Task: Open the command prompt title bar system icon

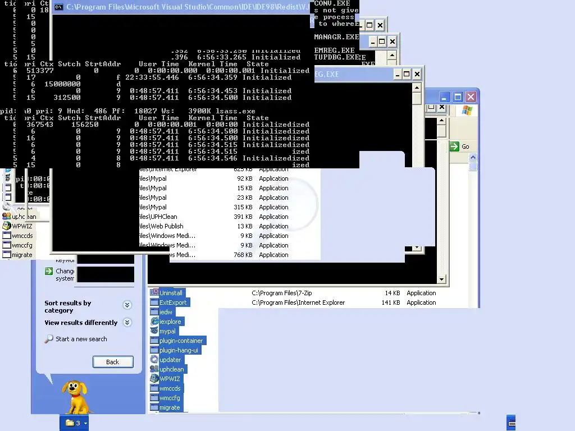Action: tap(58, 7)
